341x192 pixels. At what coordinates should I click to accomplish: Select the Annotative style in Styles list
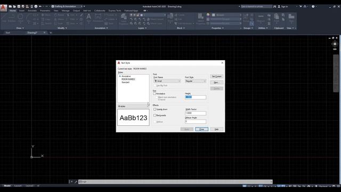[x=126, y=76]
